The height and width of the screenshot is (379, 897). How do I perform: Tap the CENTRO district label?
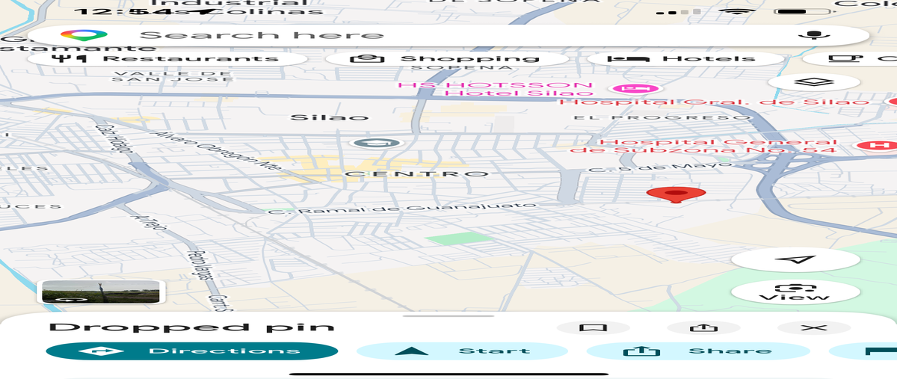[x=418, y=173]
